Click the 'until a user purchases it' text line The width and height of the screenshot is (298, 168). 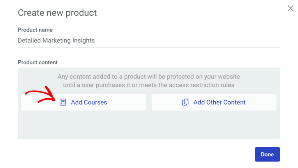point(148,85)
